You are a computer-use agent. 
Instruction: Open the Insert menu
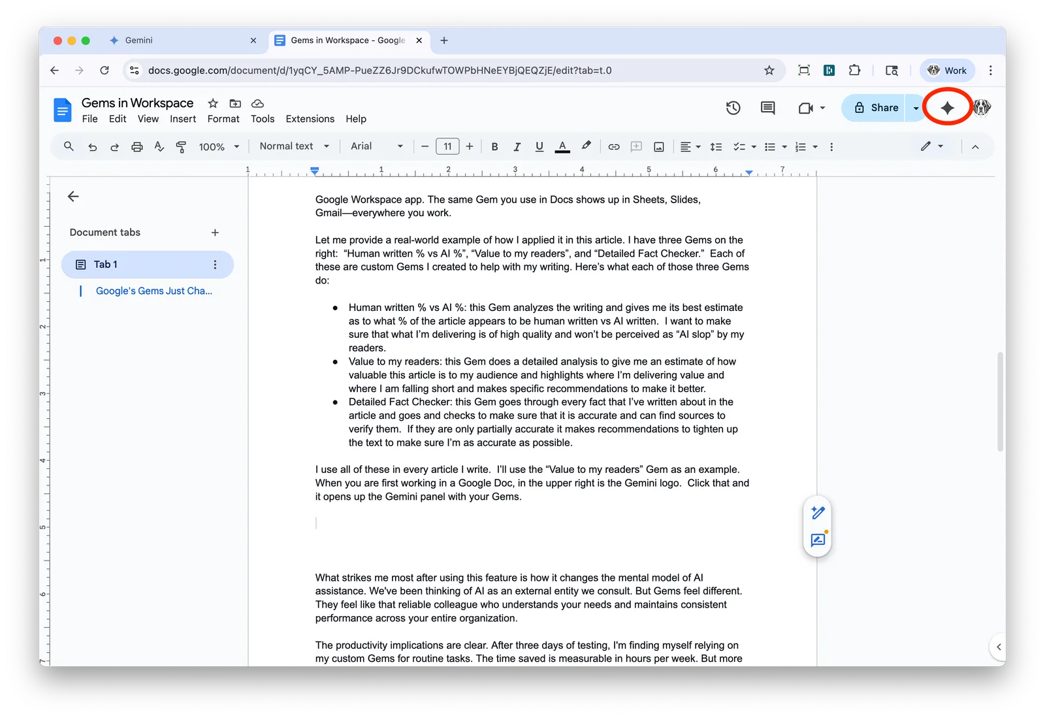[x=183, y=119]
